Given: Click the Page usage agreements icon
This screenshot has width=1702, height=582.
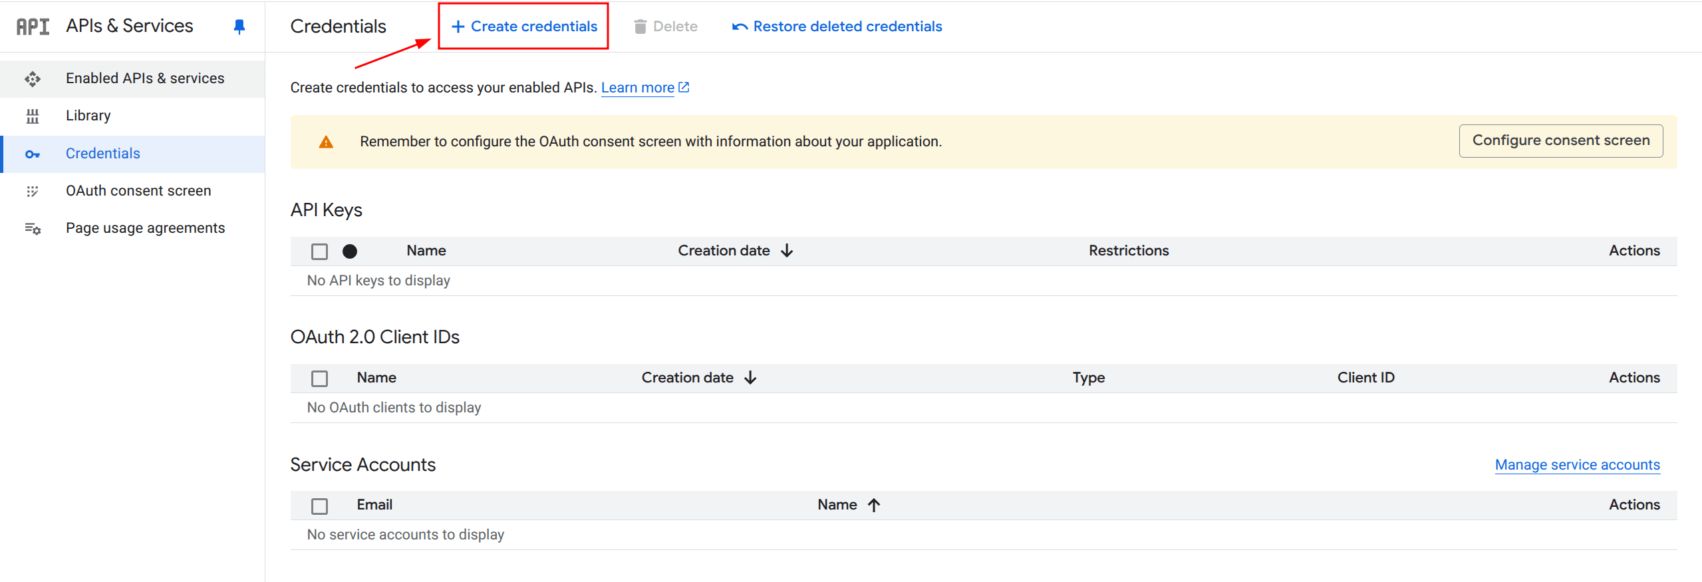Looking at the screenshot, I should point(33,229).
